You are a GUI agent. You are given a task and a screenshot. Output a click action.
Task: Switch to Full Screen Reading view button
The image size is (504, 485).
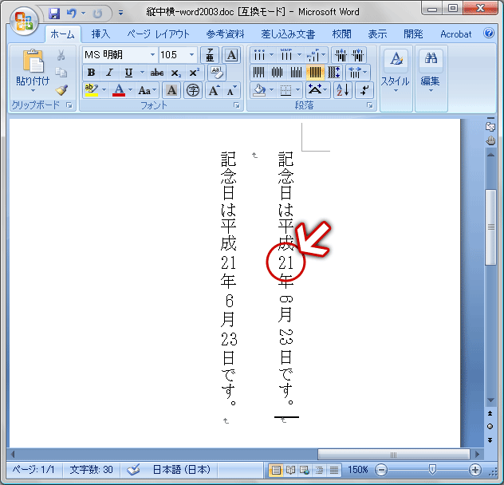coord(290,470)
